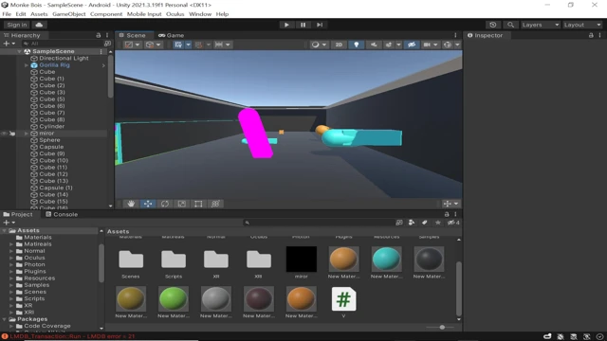Click the Pause button
607x341 pixels.
tap(303, 25)
